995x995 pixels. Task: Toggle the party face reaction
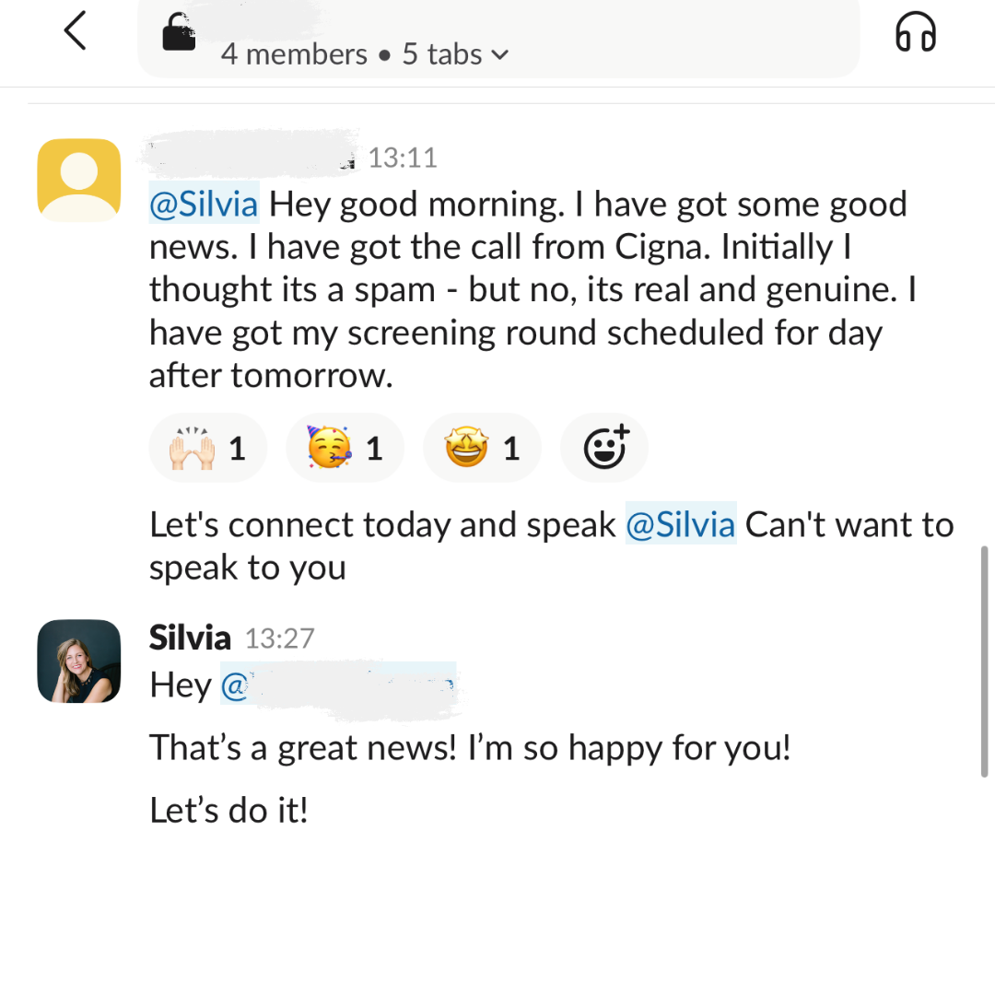[345, 449]
